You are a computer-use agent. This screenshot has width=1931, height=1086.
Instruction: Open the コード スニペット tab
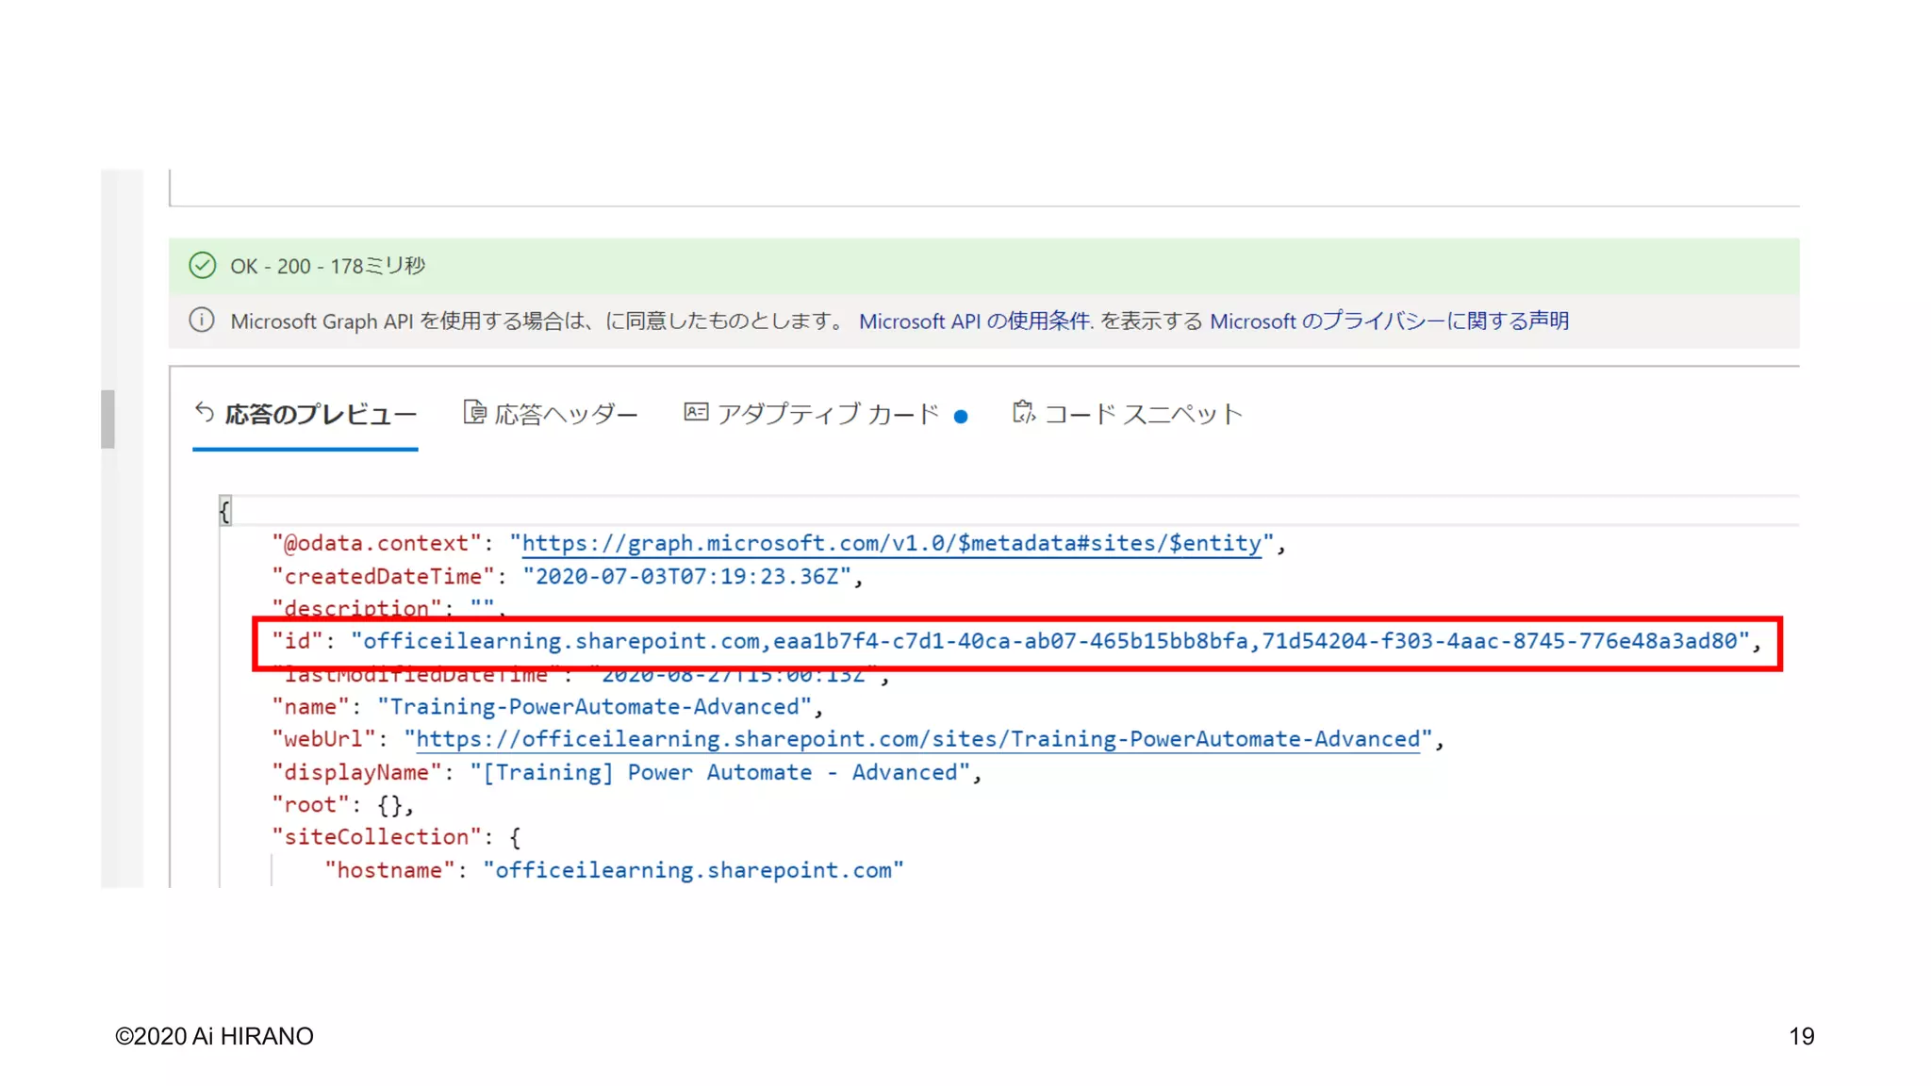point(1143,415)
